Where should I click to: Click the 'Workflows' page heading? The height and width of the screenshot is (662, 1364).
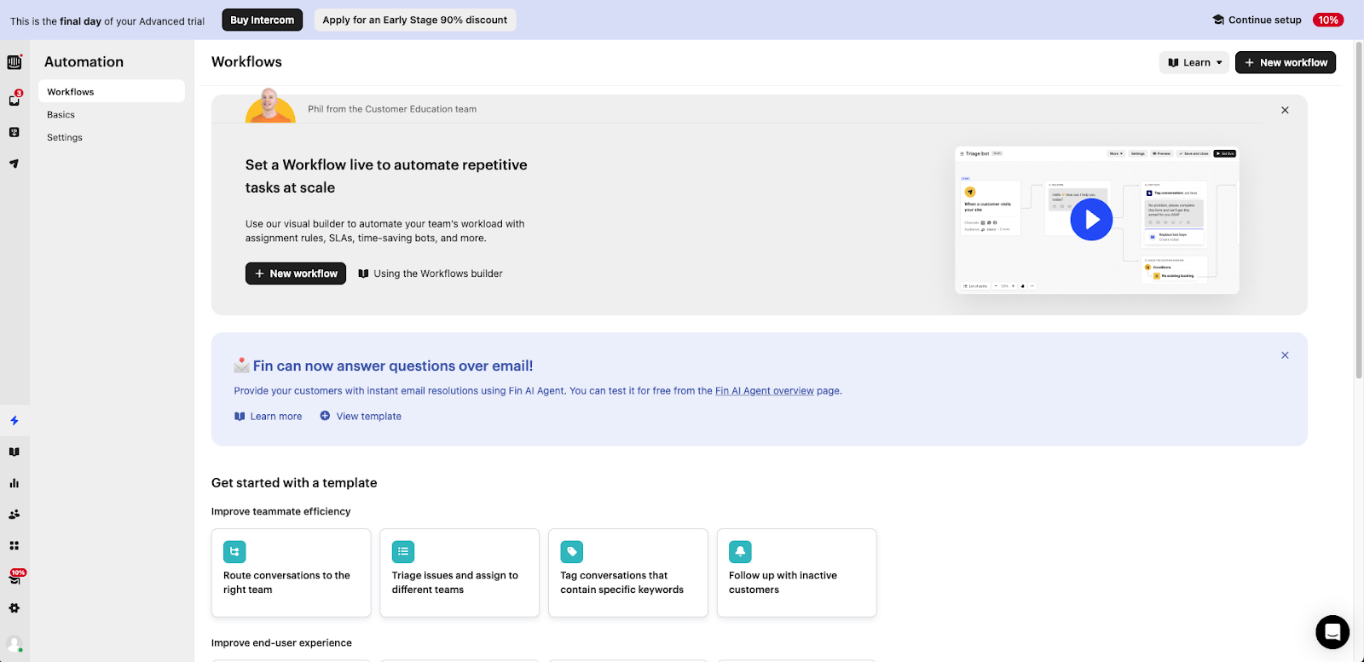[246, 61]
